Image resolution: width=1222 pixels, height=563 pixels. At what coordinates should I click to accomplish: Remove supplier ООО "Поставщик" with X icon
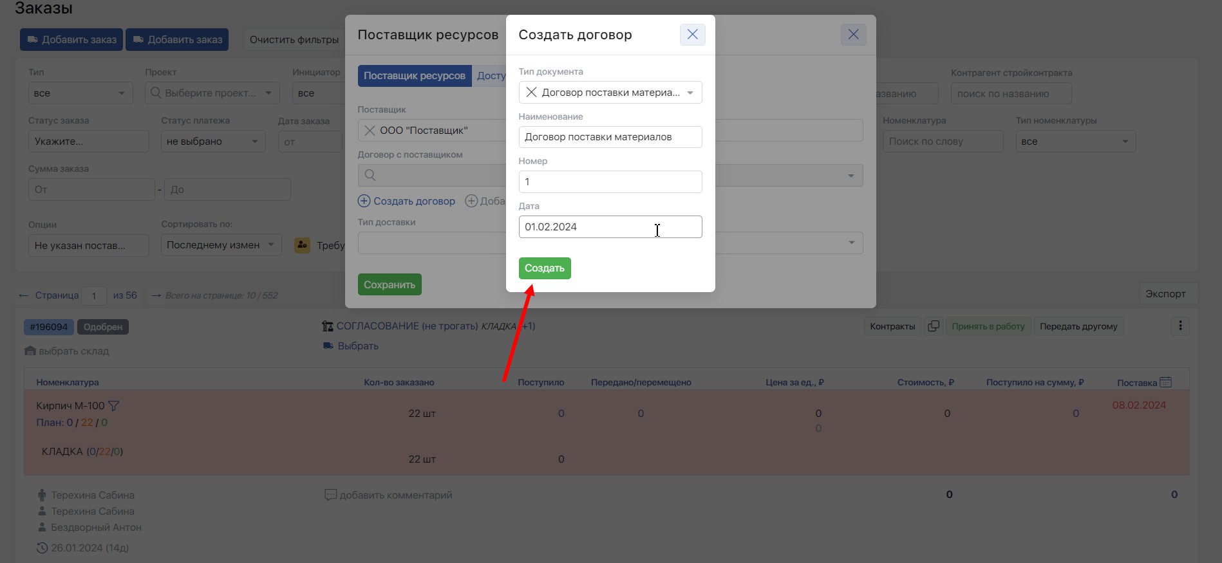tap(370, 131)
